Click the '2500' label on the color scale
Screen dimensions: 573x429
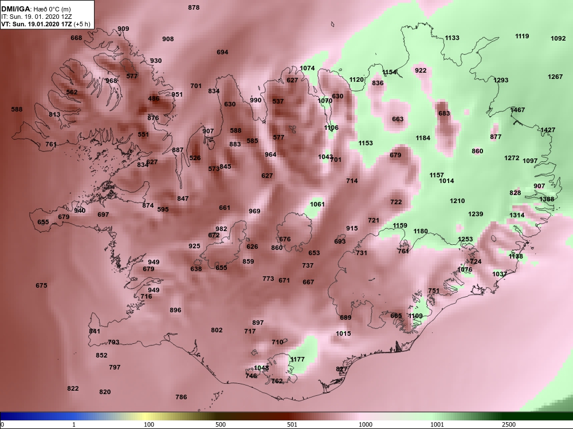point(508,424)
